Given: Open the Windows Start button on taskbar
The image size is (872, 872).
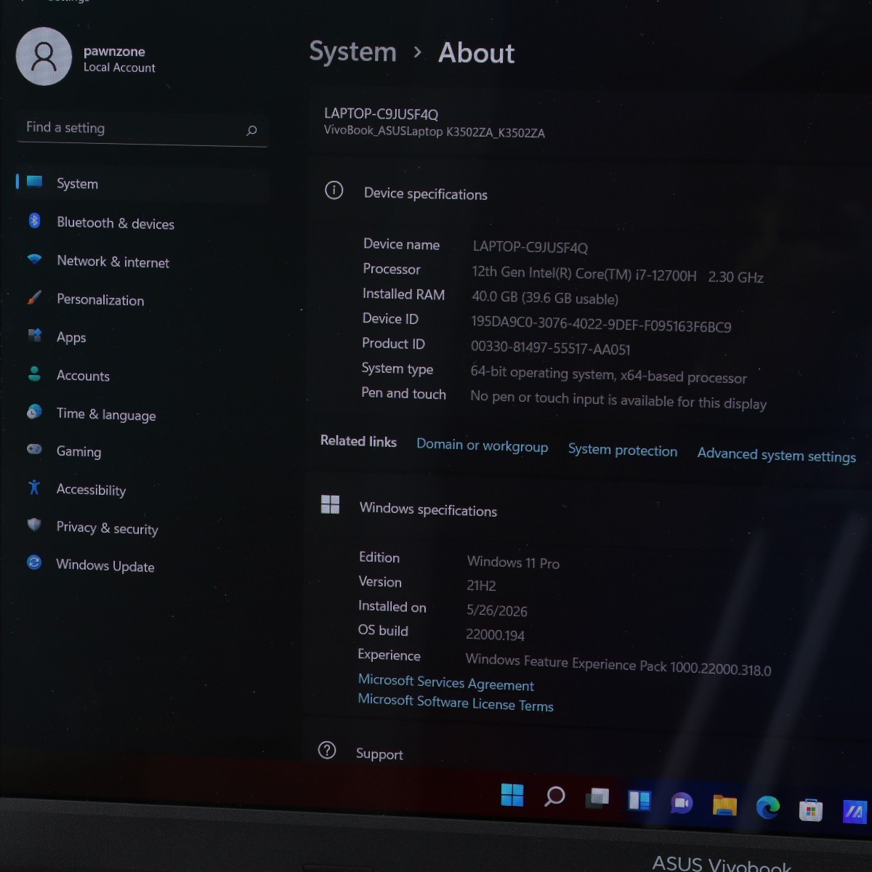Looking at the screenshot, I should [512, 795].
